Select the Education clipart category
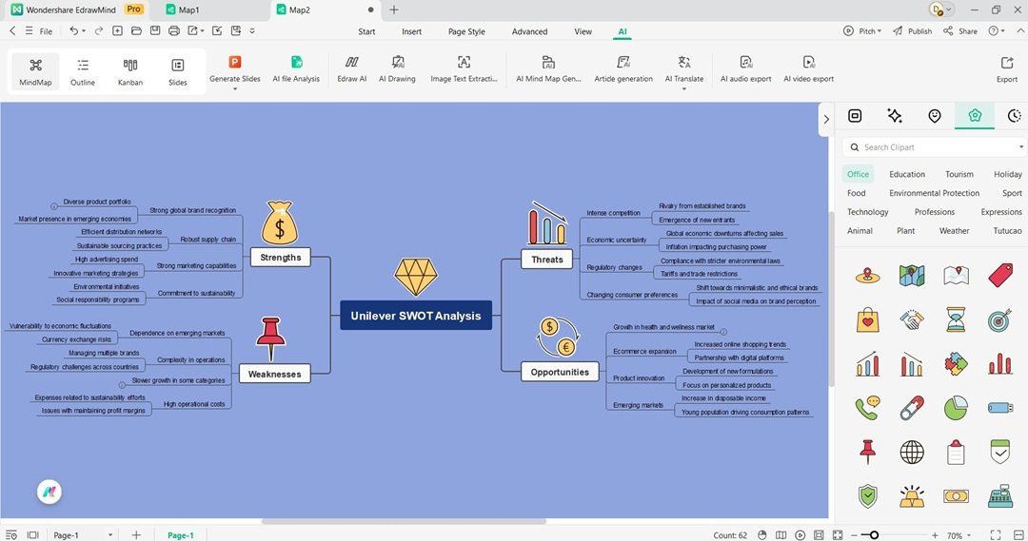The image size is (1028, 541). pos(907,174)
